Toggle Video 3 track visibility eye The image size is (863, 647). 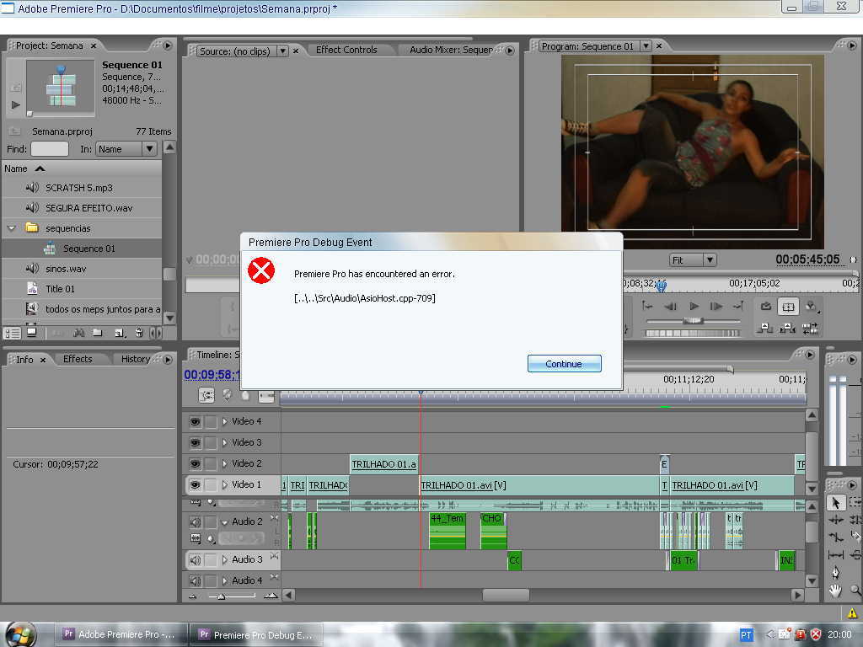pos(195,442)
